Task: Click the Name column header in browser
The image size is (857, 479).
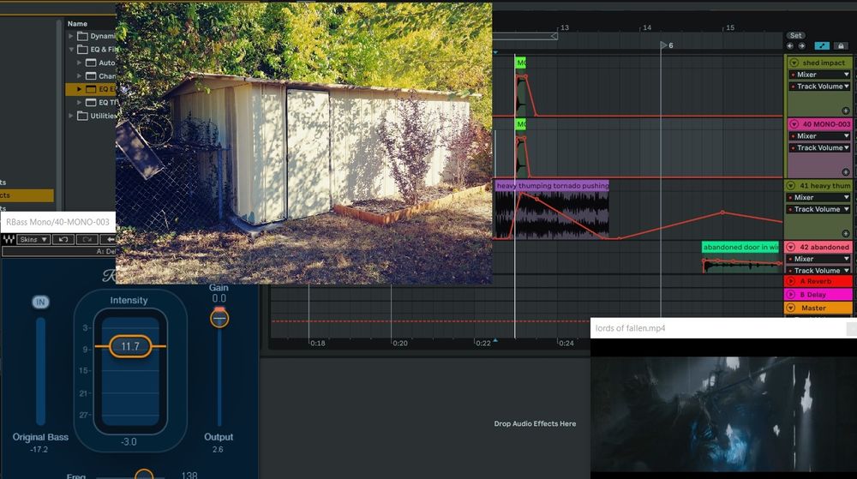Action: click(78, 23)
